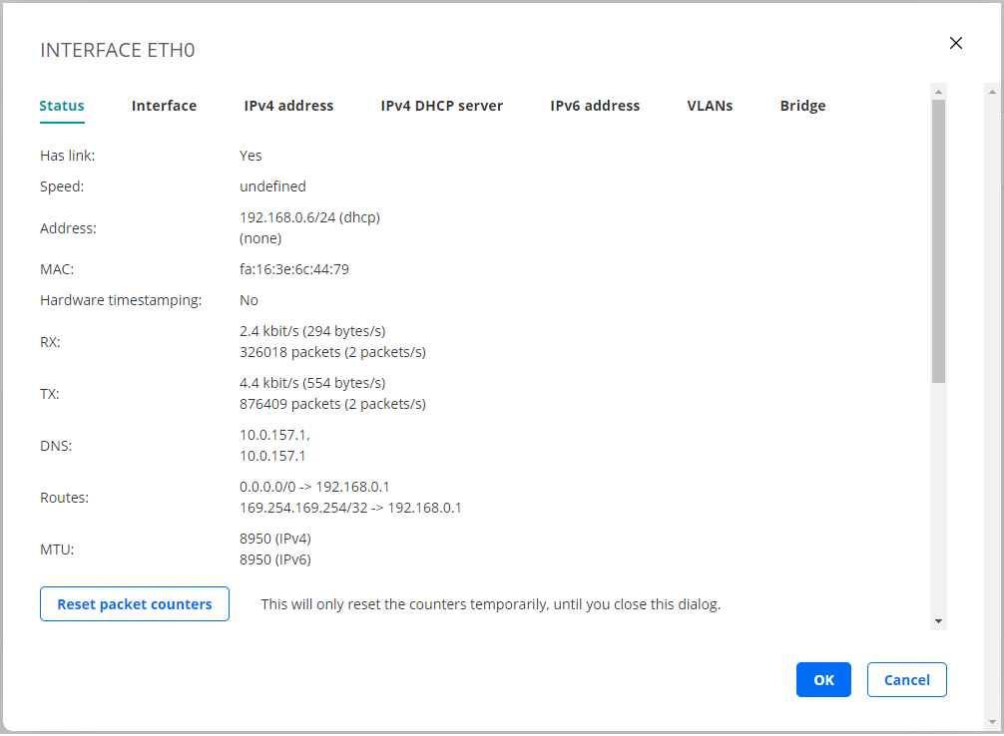The image size is (1004, 736).
Task: Click the INTERFACE ETH0 dialog title
Action: click(117, 50)
